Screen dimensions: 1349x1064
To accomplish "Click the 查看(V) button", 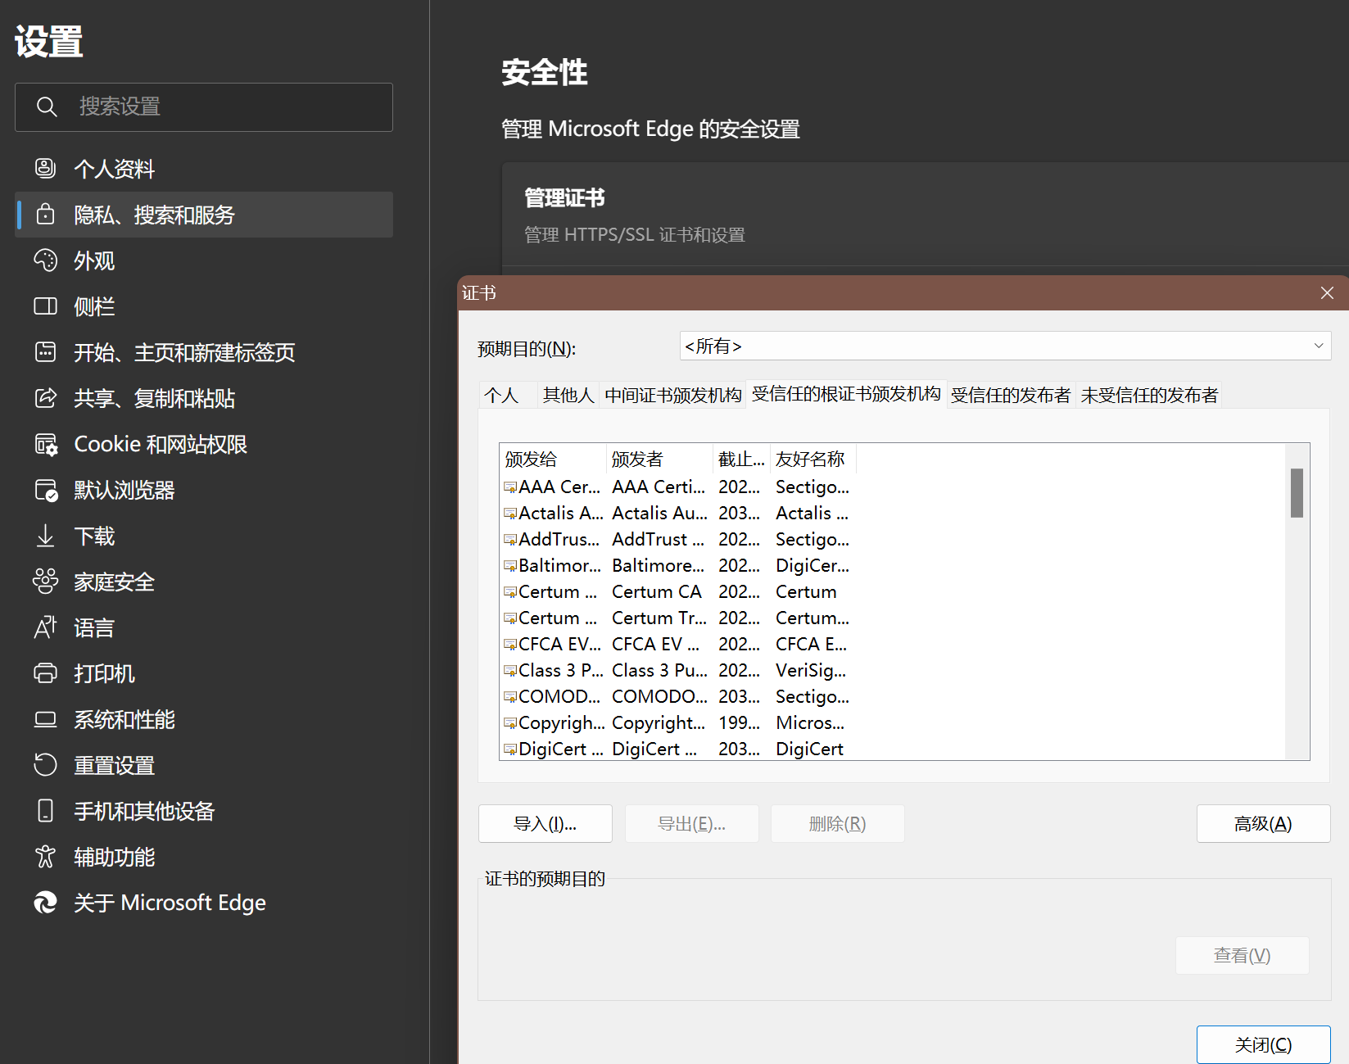I will pyautogui.click(x=1243, y=955).
